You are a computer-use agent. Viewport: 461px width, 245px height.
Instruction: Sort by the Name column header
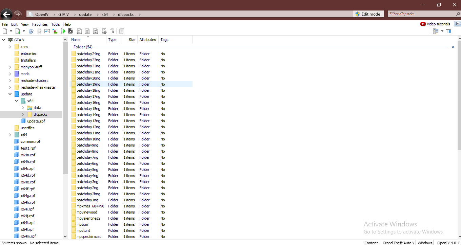[87, 40]
